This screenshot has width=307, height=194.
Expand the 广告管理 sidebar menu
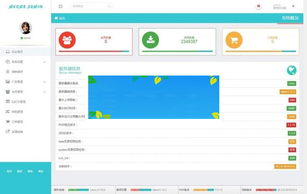[25, 82]
